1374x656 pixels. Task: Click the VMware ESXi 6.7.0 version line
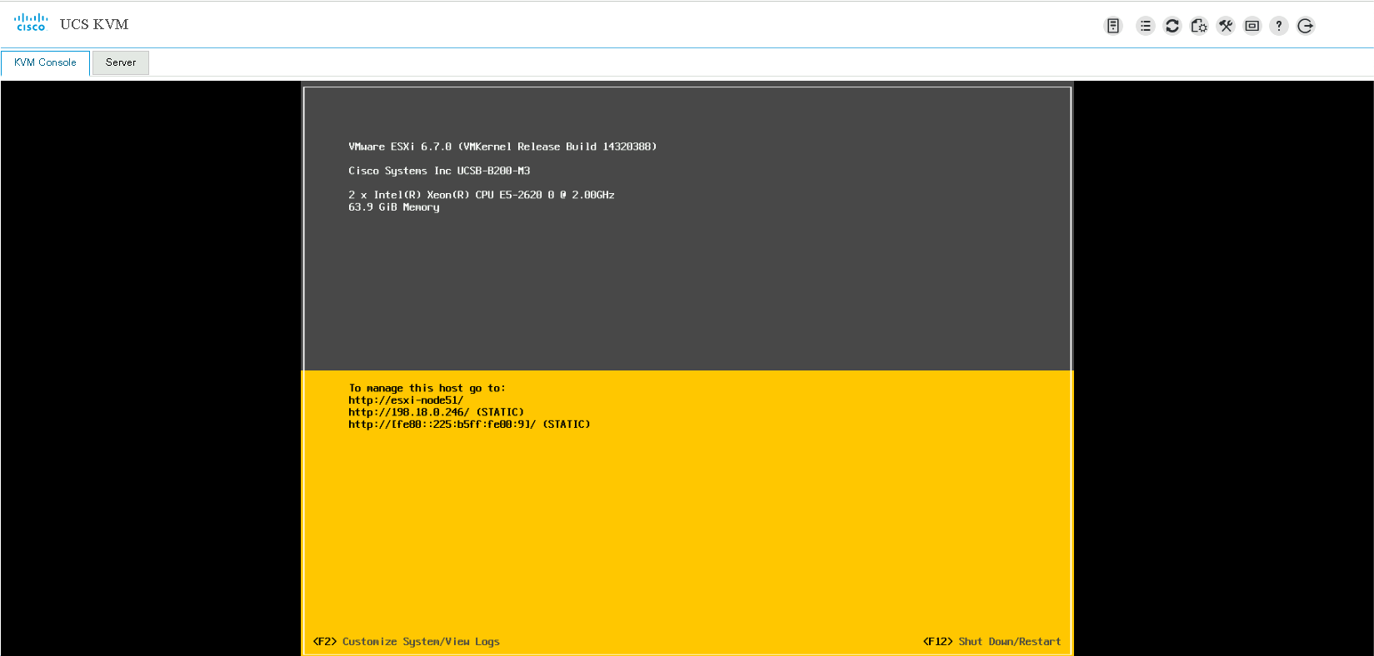coord(502,147)
